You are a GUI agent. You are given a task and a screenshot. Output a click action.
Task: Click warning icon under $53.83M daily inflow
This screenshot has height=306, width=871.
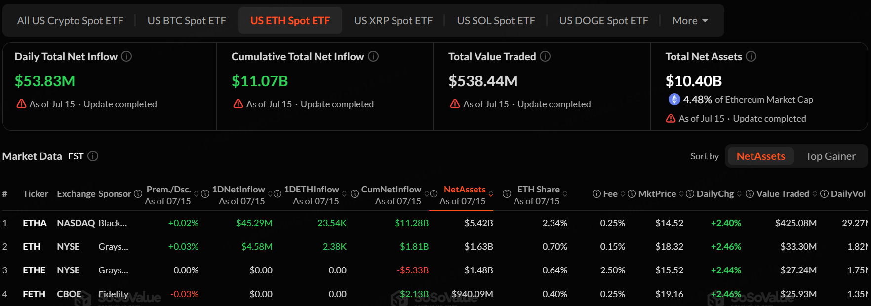(x=21, y=104)
